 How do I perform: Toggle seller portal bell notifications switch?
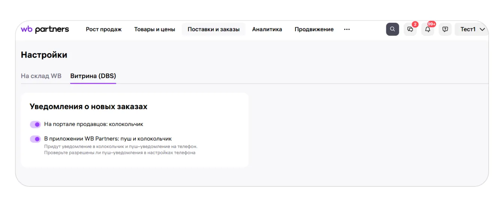(35, 124)
